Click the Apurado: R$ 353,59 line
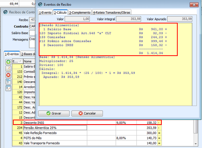Image resolution: width=202 pixels, height=148 pixels. [x=61, y=77]
